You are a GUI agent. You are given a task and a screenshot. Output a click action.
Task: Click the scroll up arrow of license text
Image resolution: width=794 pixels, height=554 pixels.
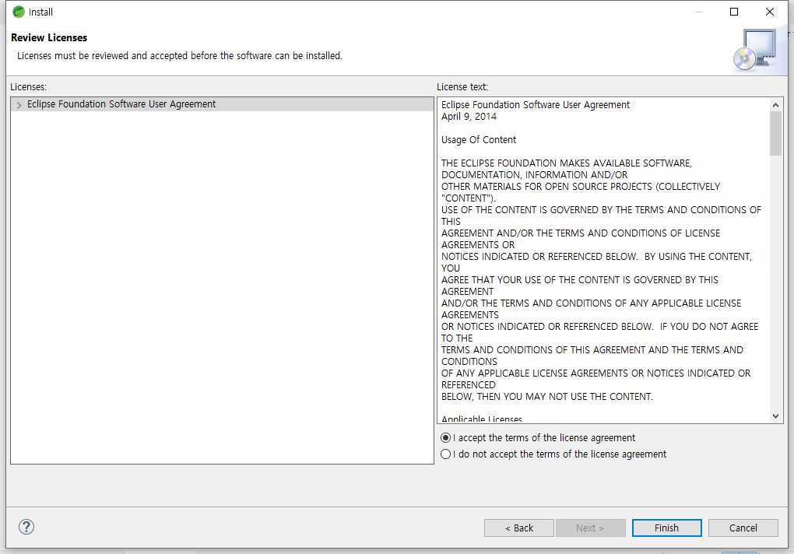point(775,105)
